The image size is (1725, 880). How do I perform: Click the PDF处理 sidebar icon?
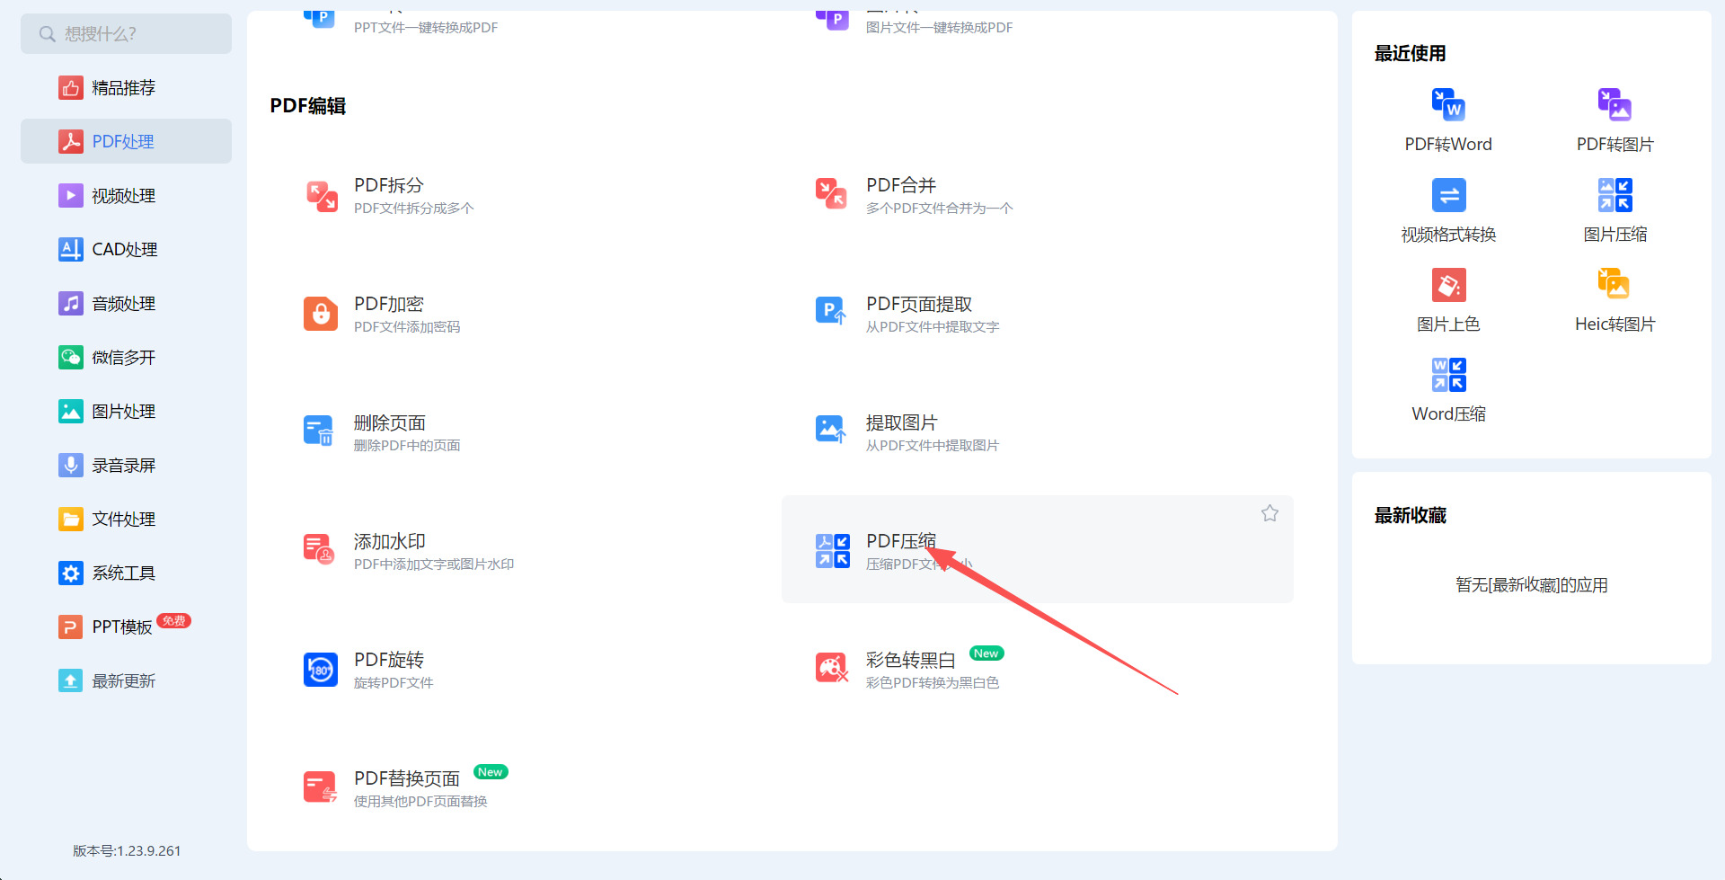pos(71,142)
